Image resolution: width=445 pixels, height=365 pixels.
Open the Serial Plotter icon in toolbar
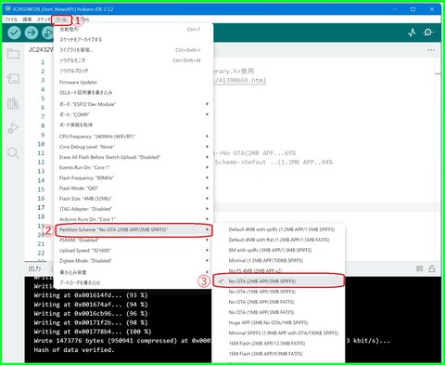coord(412,33)
